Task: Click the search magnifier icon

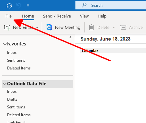Action: tap(84, 5)
